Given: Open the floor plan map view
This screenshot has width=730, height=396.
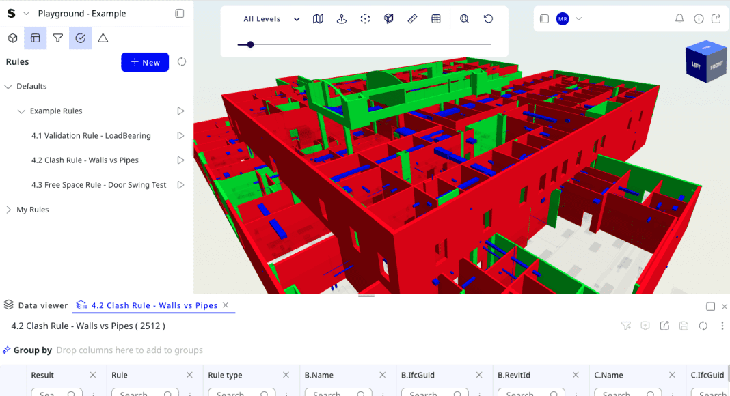Looking at the screenshot, I should click(318, 19).
